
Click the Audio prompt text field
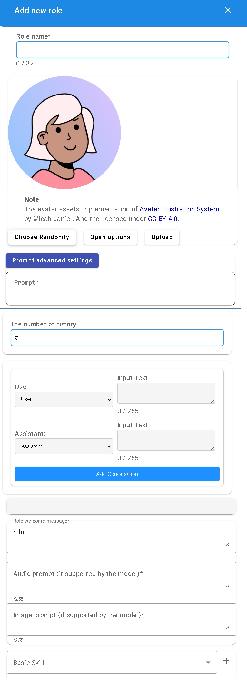pos(121,578)
